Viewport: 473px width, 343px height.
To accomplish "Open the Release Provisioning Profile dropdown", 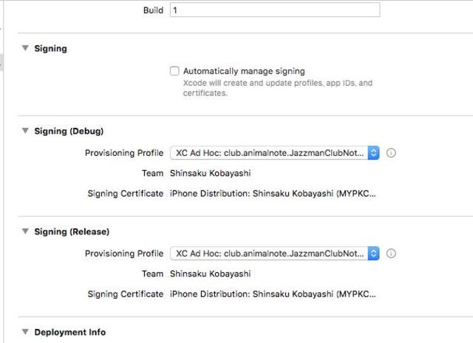I will click(274, 254).
